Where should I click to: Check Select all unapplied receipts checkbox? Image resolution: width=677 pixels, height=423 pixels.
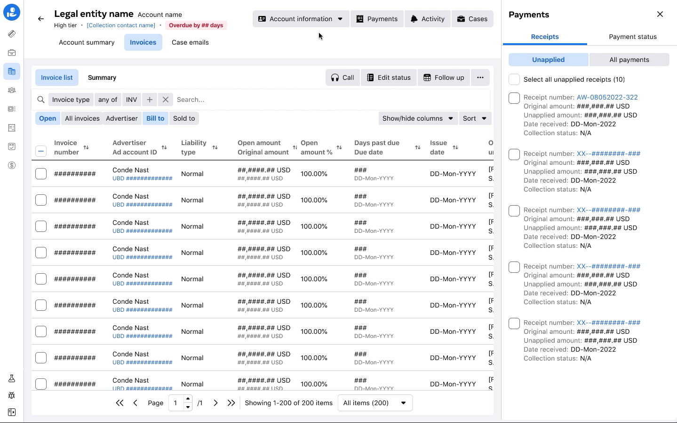point(514,79)
